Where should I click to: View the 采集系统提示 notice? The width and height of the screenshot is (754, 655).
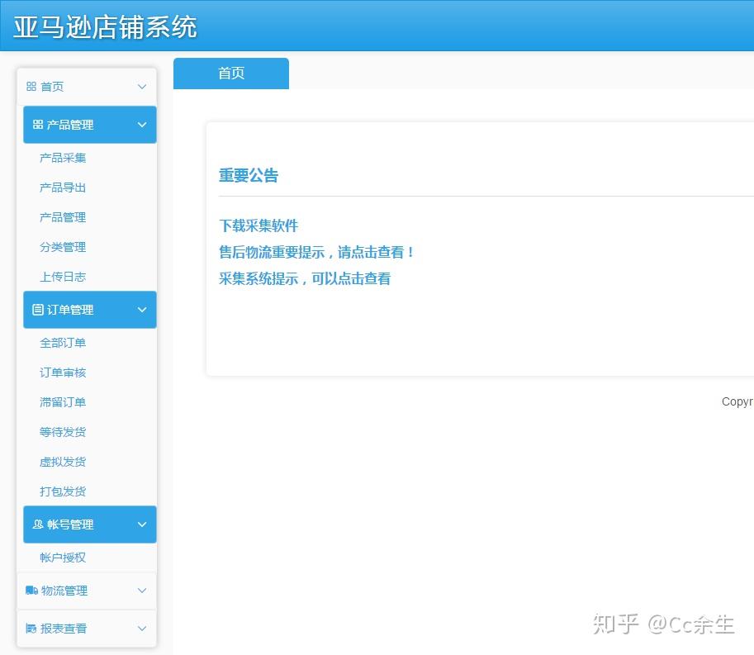[x=304, y=279]
